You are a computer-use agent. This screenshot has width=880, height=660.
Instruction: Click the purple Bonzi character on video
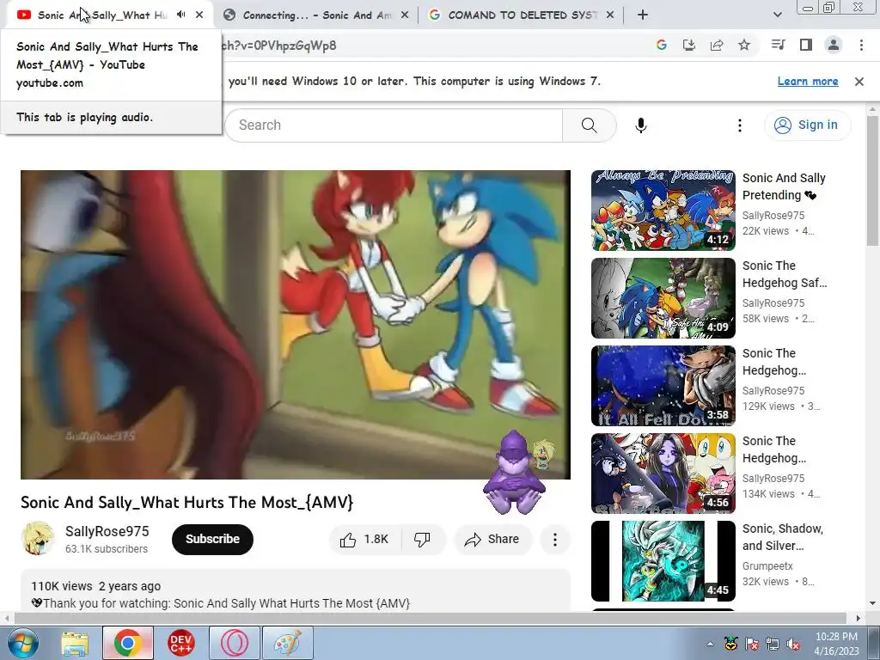(x=515, y=473)
